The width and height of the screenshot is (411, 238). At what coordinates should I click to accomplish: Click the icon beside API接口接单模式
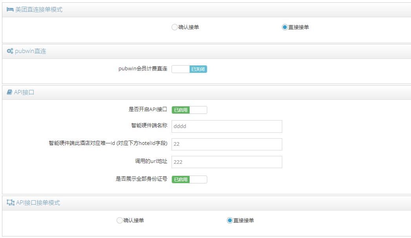coord(11,202)
